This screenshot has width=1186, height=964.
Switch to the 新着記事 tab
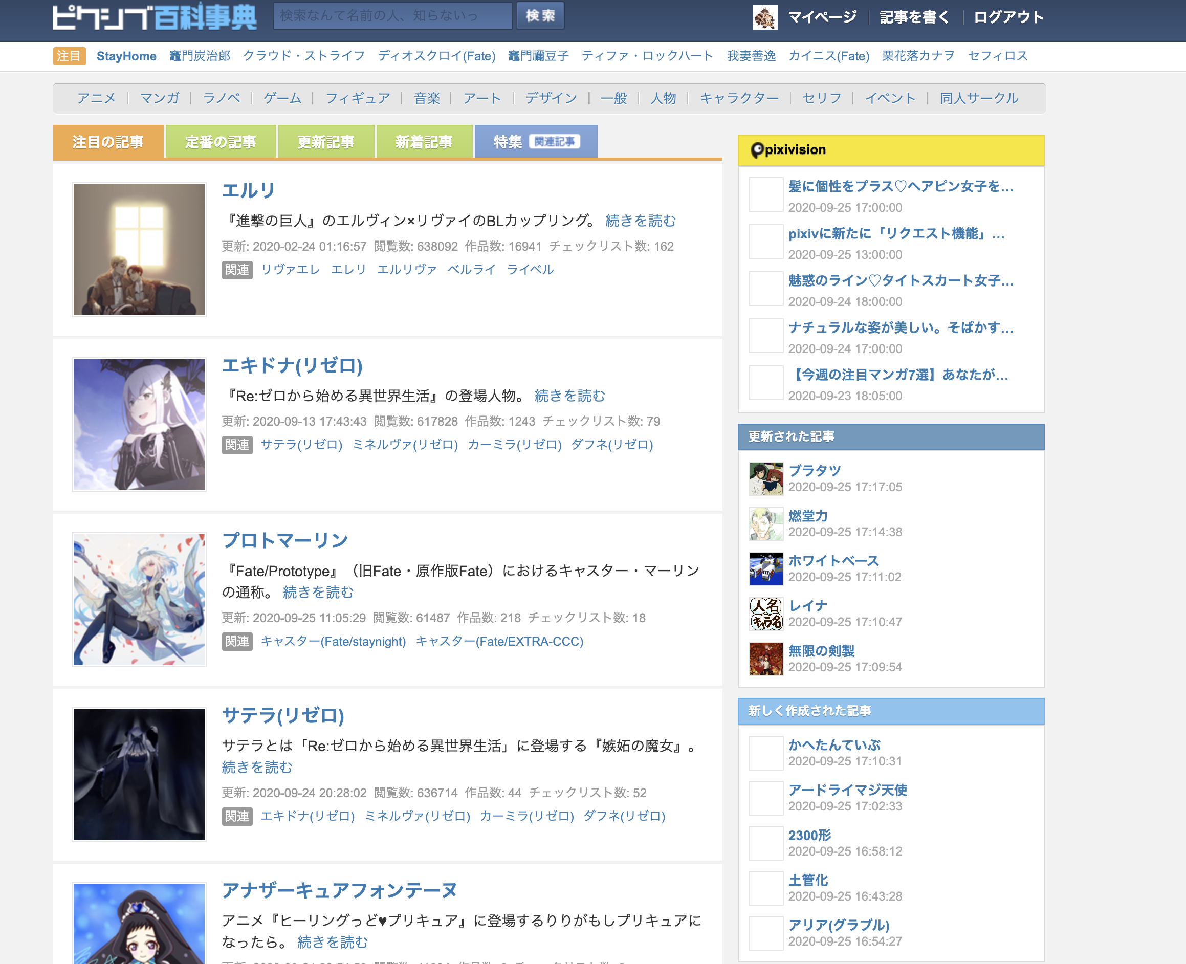click(x=424, y=142)
